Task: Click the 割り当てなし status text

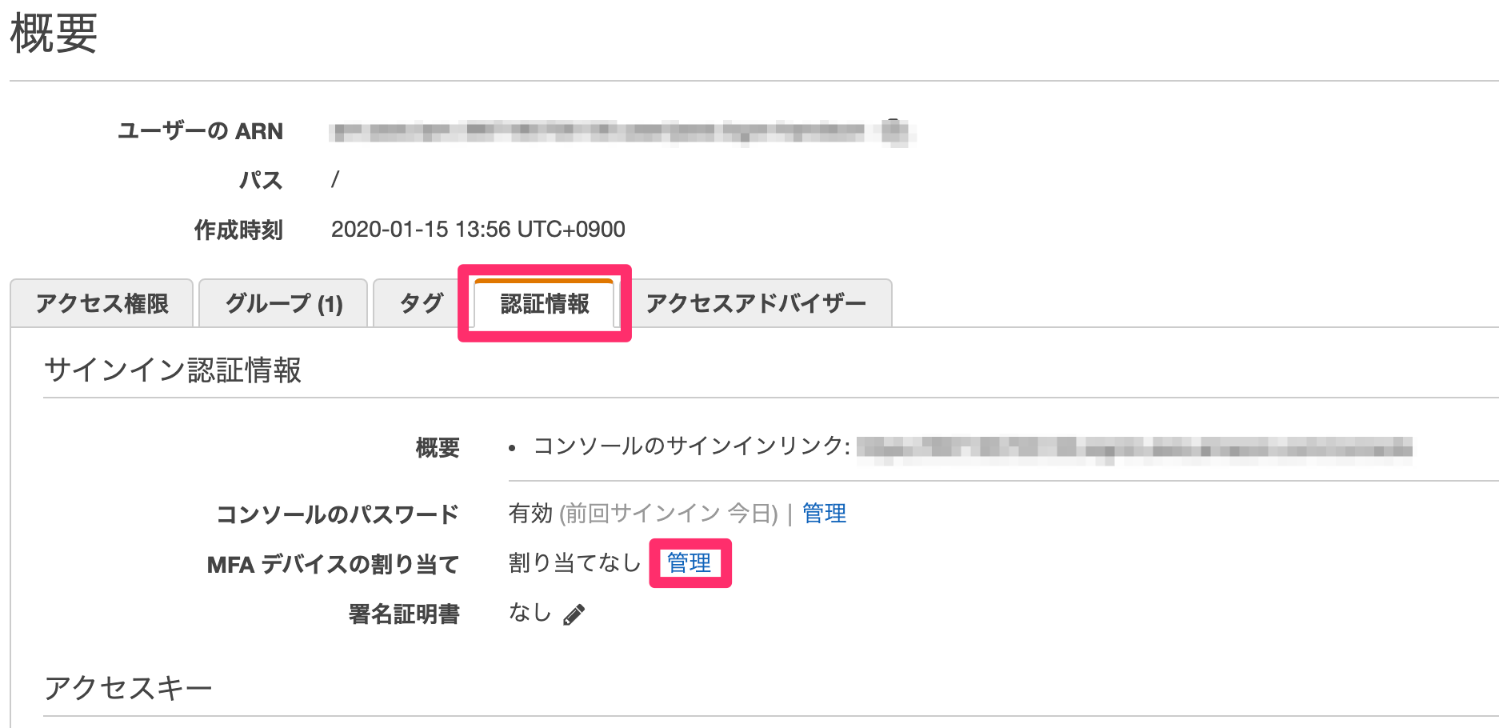Action: [572, 562]
